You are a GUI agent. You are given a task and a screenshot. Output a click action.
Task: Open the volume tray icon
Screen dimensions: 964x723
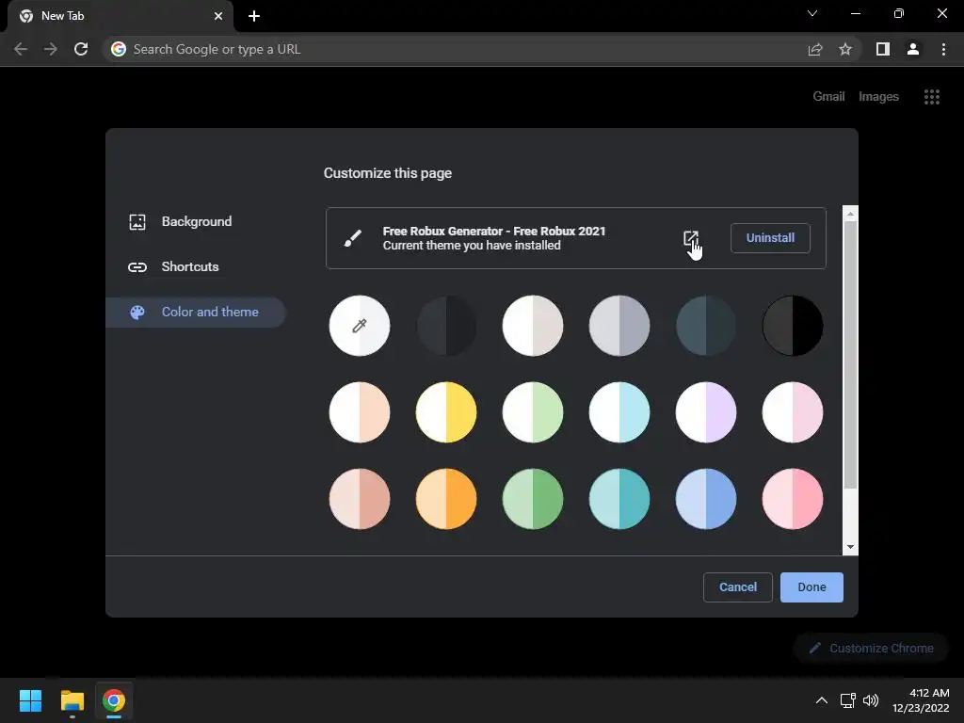871,700
